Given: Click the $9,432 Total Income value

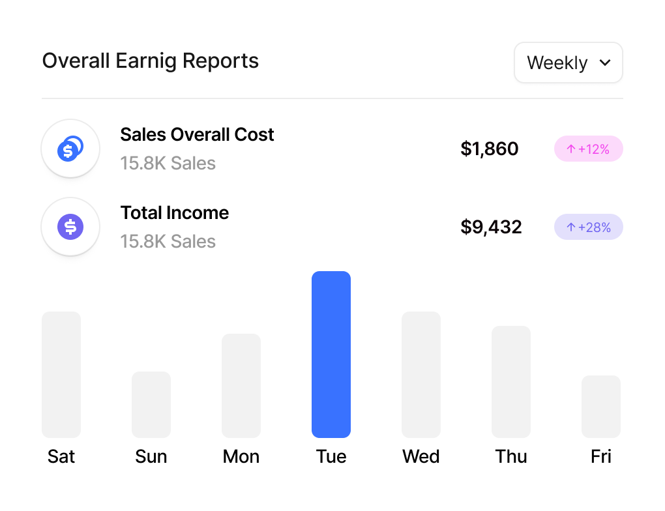Looking at the screenshot, I should coord(491,227).
